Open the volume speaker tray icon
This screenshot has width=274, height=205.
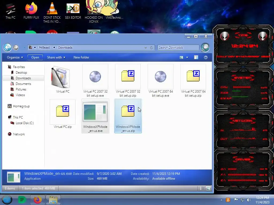click(249, 200)
